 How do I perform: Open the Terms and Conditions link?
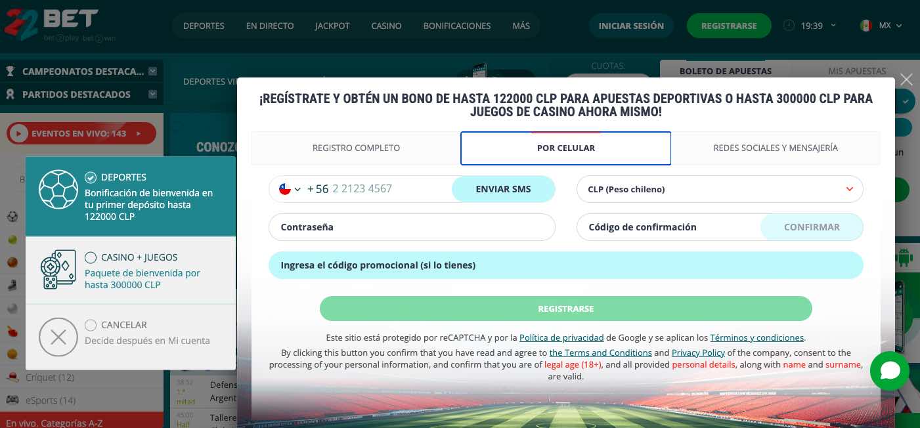[600, 353]
